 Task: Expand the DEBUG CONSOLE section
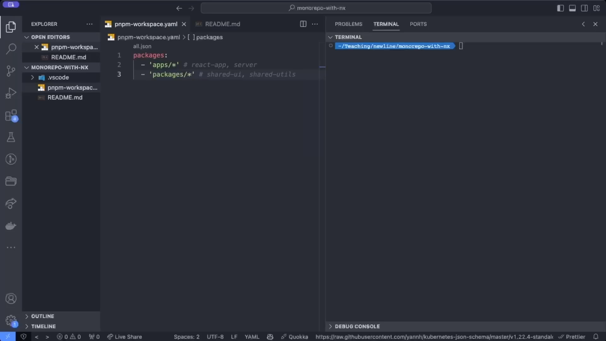357,326
